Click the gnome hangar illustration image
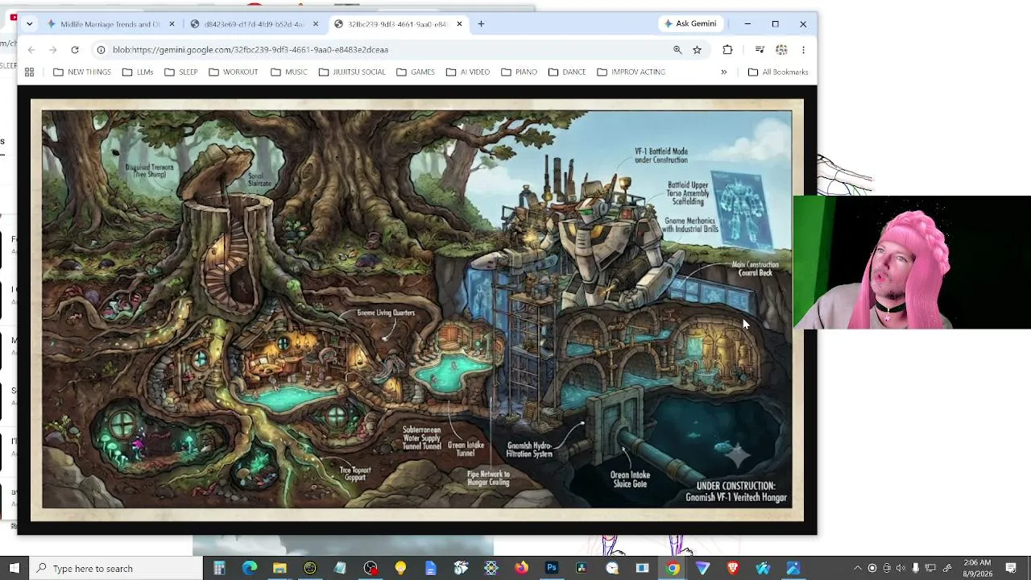The image size is (1031, 580). [417, 310]
